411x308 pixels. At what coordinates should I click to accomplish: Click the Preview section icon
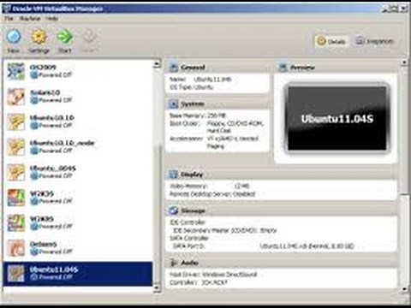click(283, 68)
